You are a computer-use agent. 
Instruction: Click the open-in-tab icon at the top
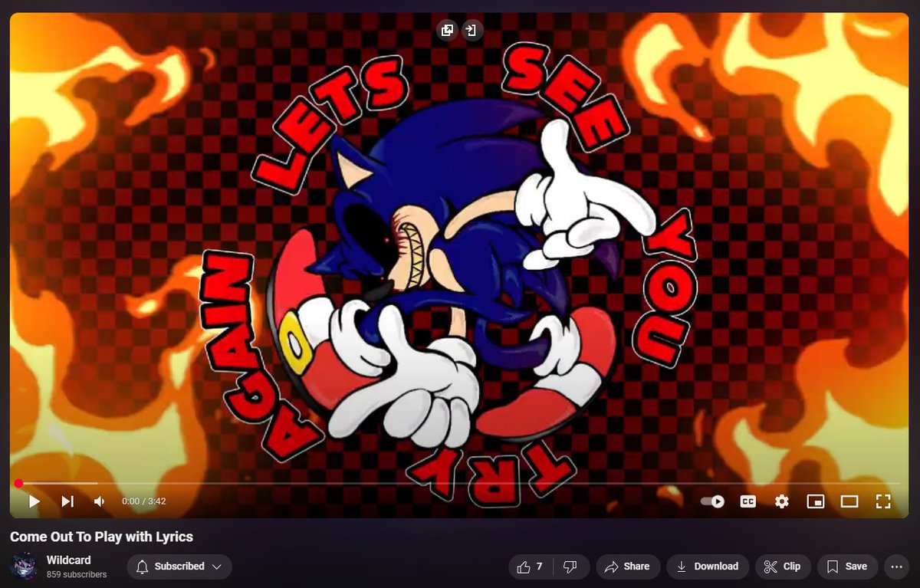[x=473, y=31]
